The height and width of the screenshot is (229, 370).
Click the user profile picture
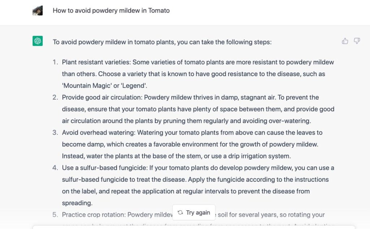coord(38,10)
